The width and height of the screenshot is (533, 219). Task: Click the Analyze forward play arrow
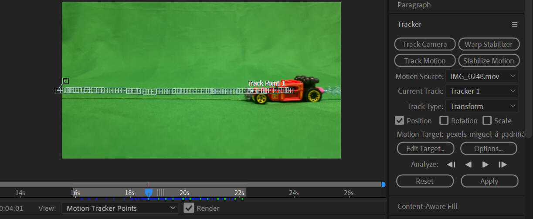pyautogui.click(x=485, y=165)
